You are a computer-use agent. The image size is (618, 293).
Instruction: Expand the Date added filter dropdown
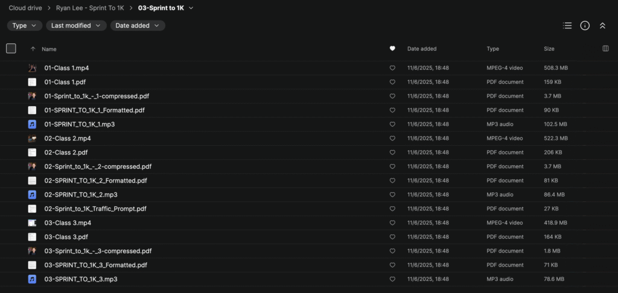[138, 25]
